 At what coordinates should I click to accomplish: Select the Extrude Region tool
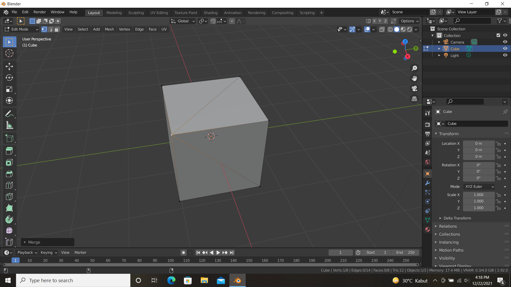[9, 151]
